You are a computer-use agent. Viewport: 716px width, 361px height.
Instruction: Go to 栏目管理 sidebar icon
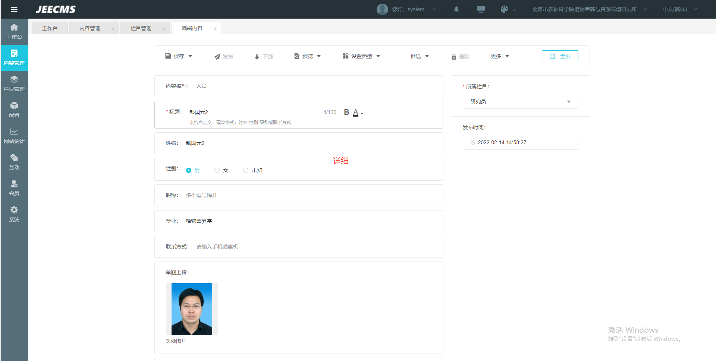pos(14,83)
